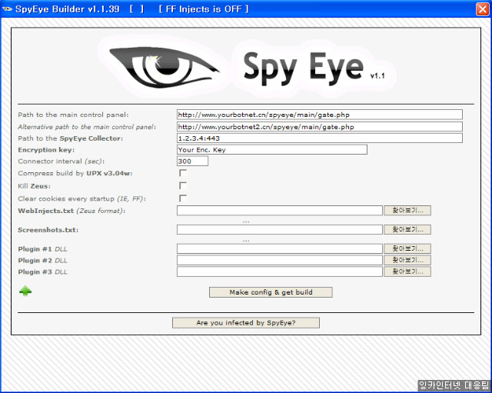Focus the alternative control panel path field
492x393 pixels.
(320, 126)
